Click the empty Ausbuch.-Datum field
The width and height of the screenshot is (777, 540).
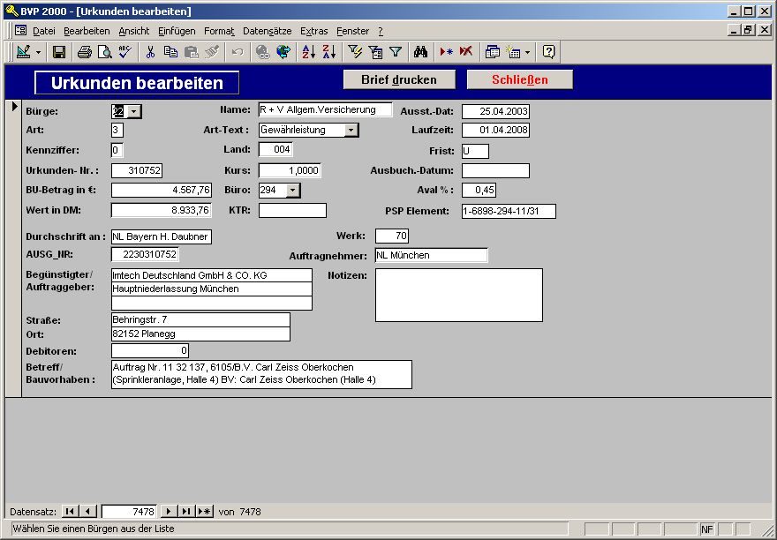point(495,171)
